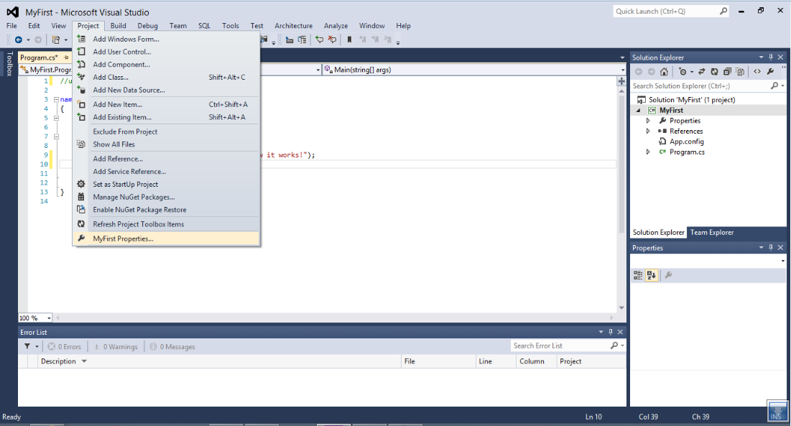Click the Categorized icon in Properties panel

(x=638, y=275)
